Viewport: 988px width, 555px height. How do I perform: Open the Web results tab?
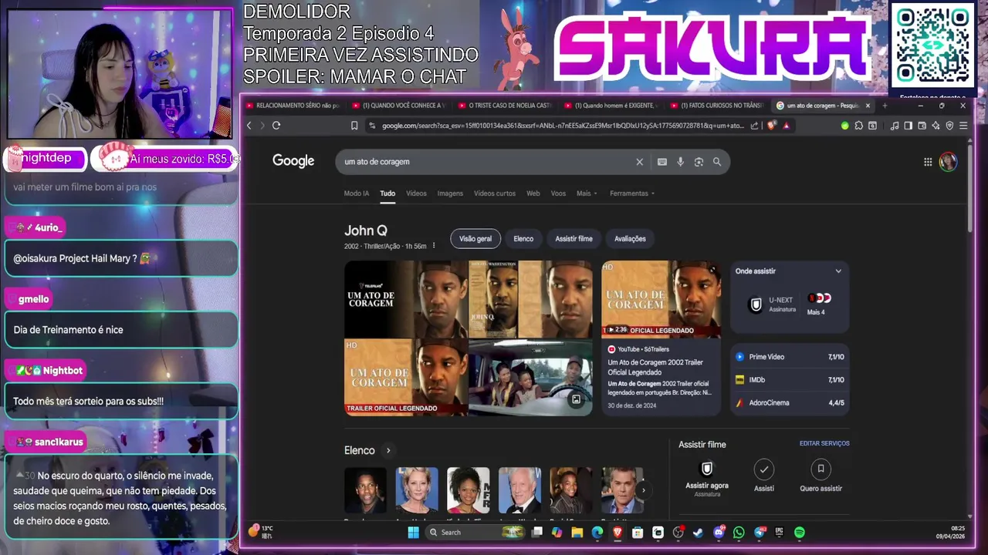pyautogui.click(x=533, y=193)
